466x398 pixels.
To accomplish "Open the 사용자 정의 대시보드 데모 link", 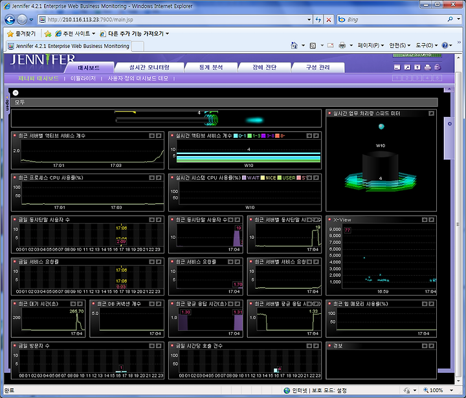I will pyautogui.click(x=138, y=78).
